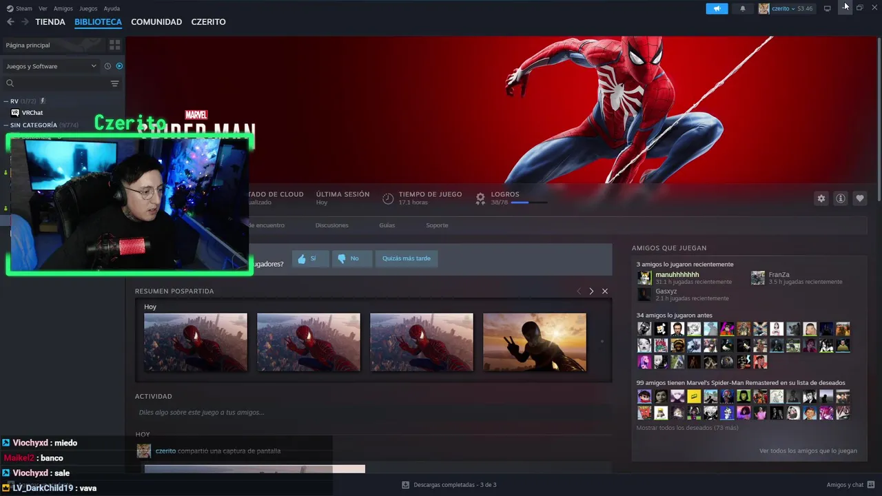Go back with the left arrow
The width and height of the screenshot is (882, 496).
click(x=10, y=22)
